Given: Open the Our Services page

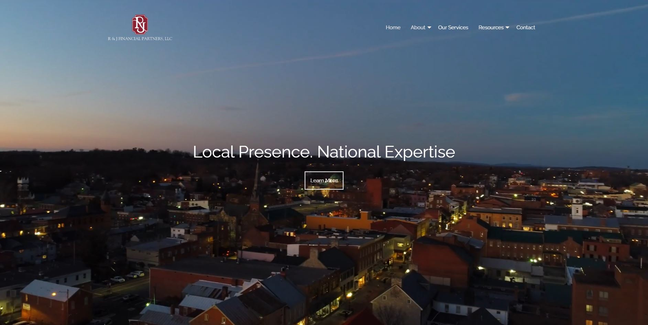Looking at the screenshot, I should pyautogui.click(x=453, y=28).
